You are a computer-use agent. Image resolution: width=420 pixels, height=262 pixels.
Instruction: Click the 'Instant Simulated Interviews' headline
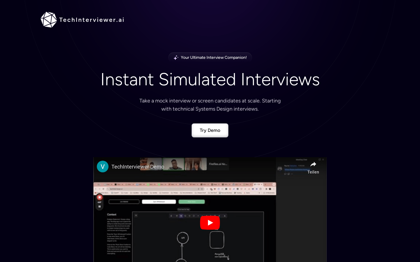point(210,79)
